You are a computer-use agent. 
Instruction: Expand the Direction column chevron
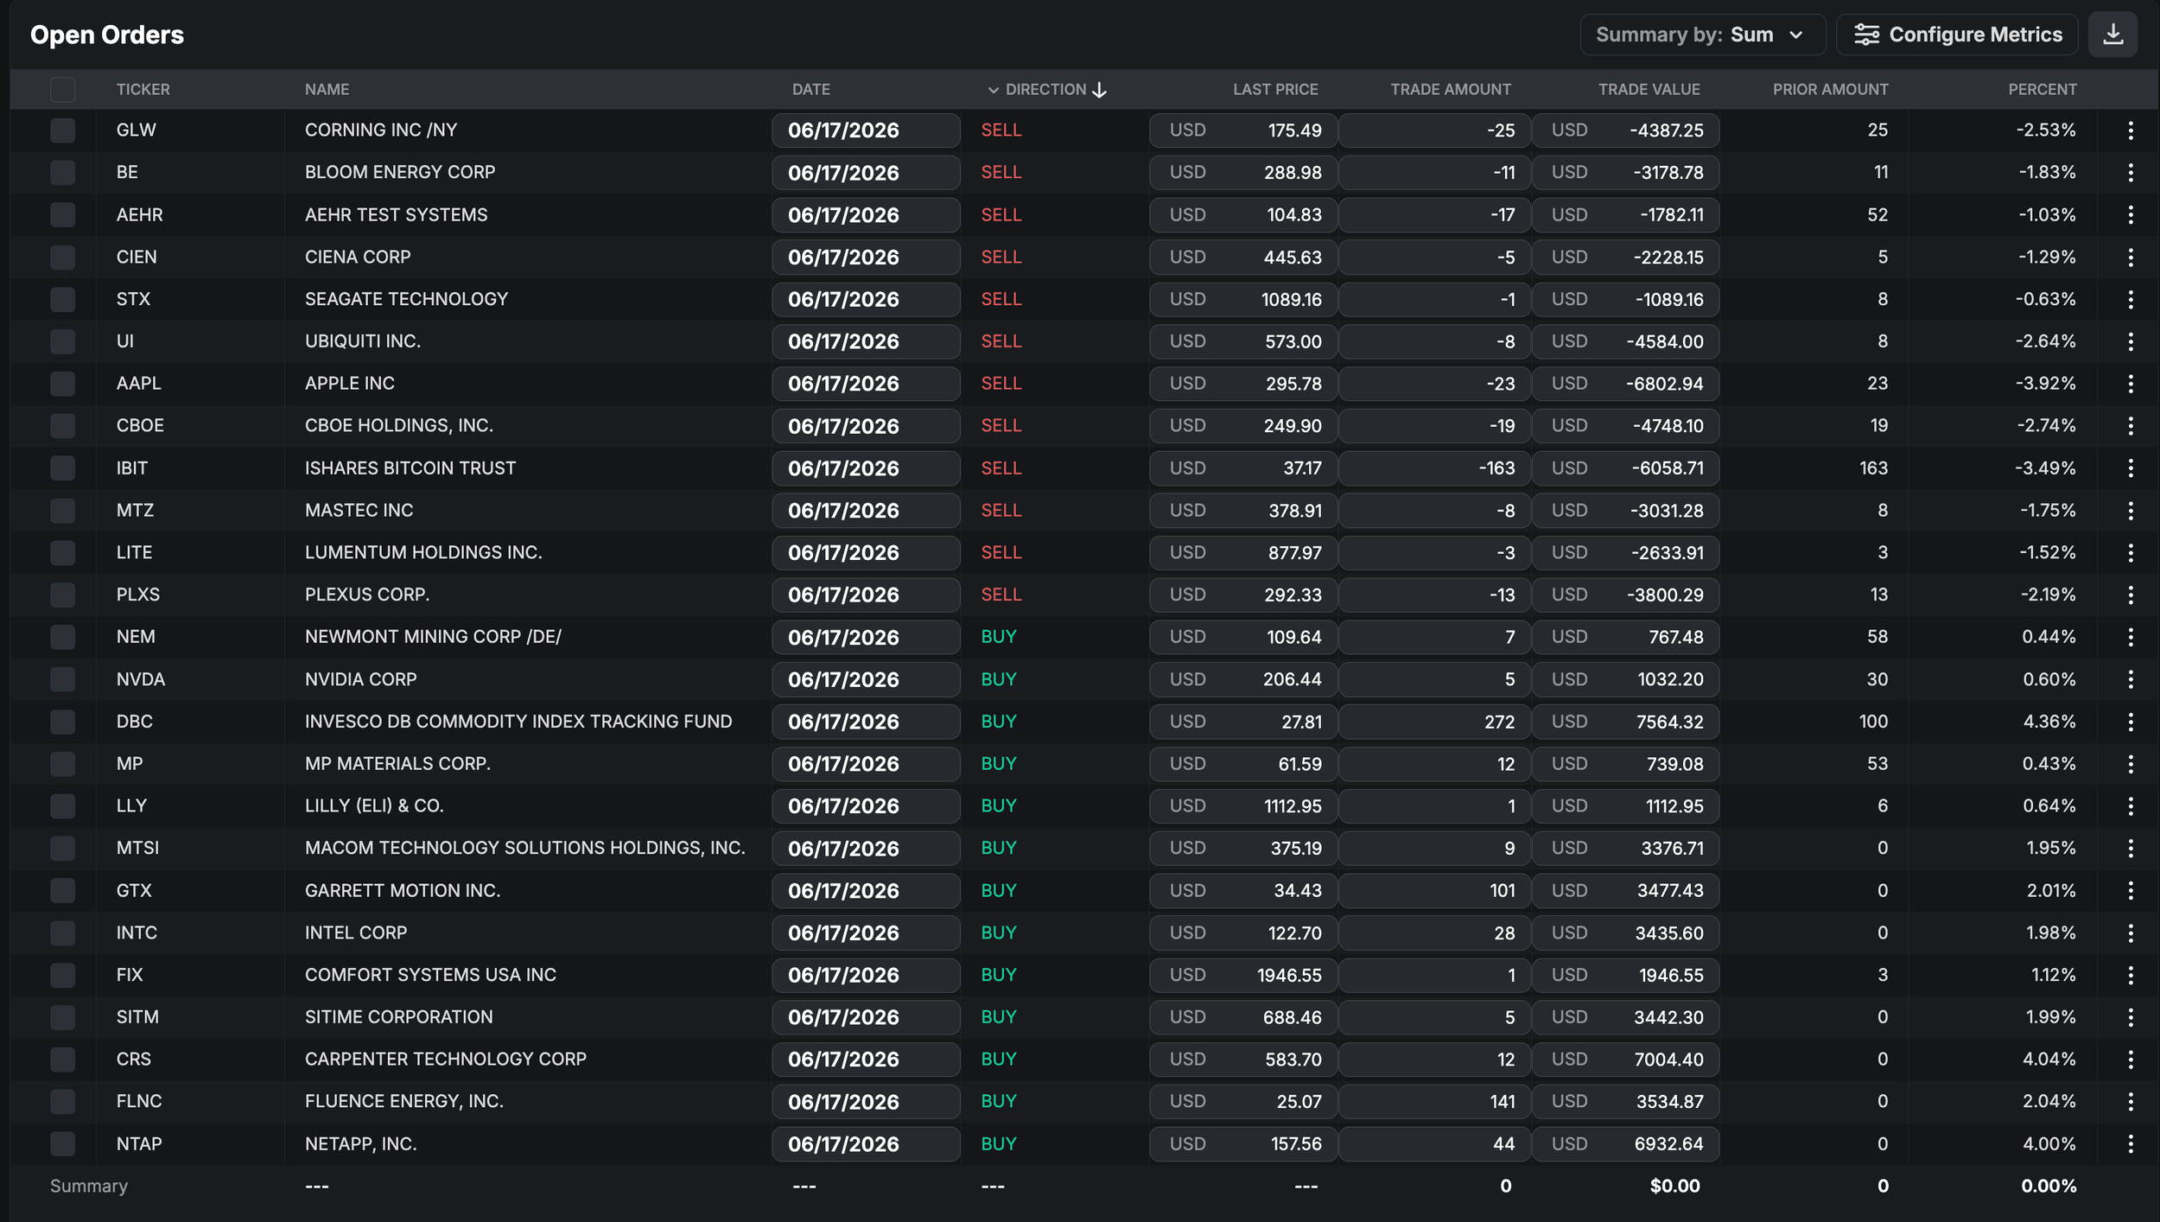(x=994, y=90)
